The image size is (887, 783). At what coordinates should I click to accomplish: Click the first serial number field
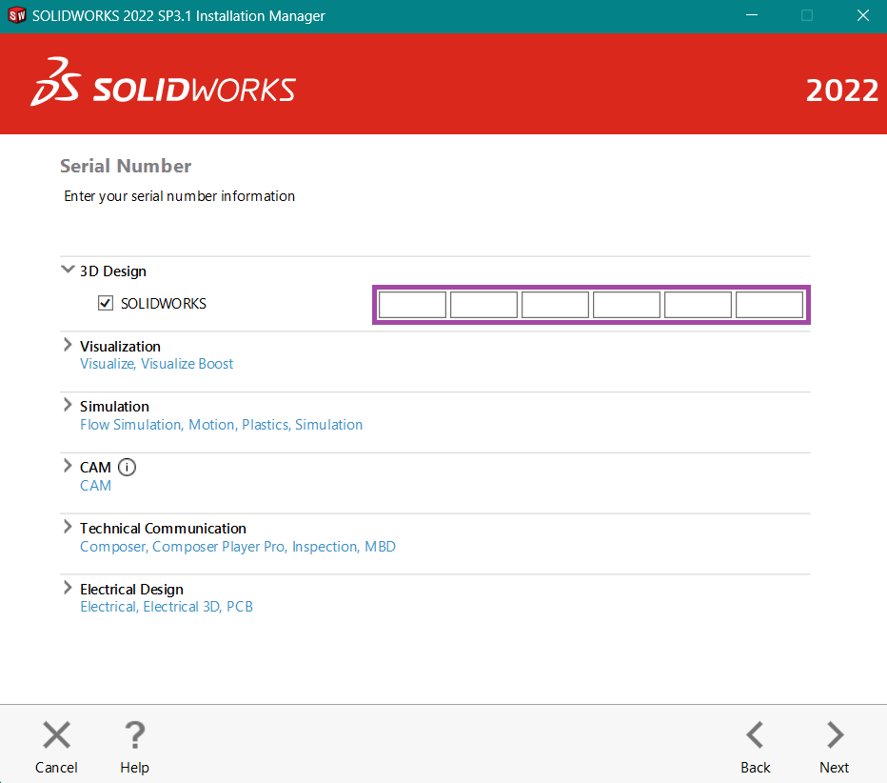[412, 305]
